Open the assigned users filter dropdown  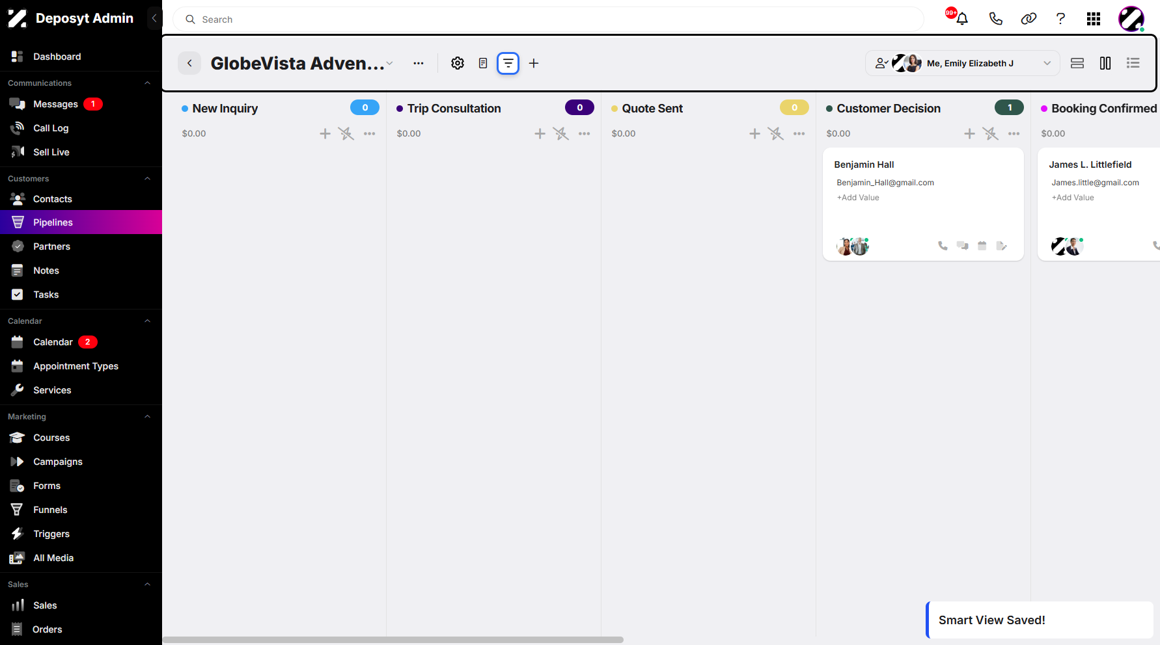[963, 63]
